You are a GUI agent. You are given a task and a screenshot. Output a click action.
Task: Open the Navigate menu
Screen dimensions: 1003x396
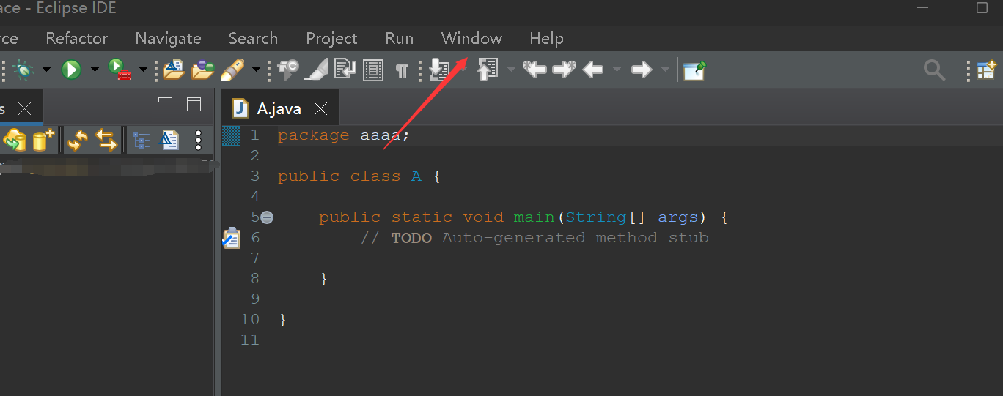(168, 38)
